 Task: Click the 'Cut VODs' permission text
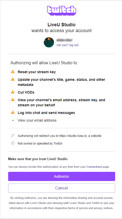[x=26, y=92]
